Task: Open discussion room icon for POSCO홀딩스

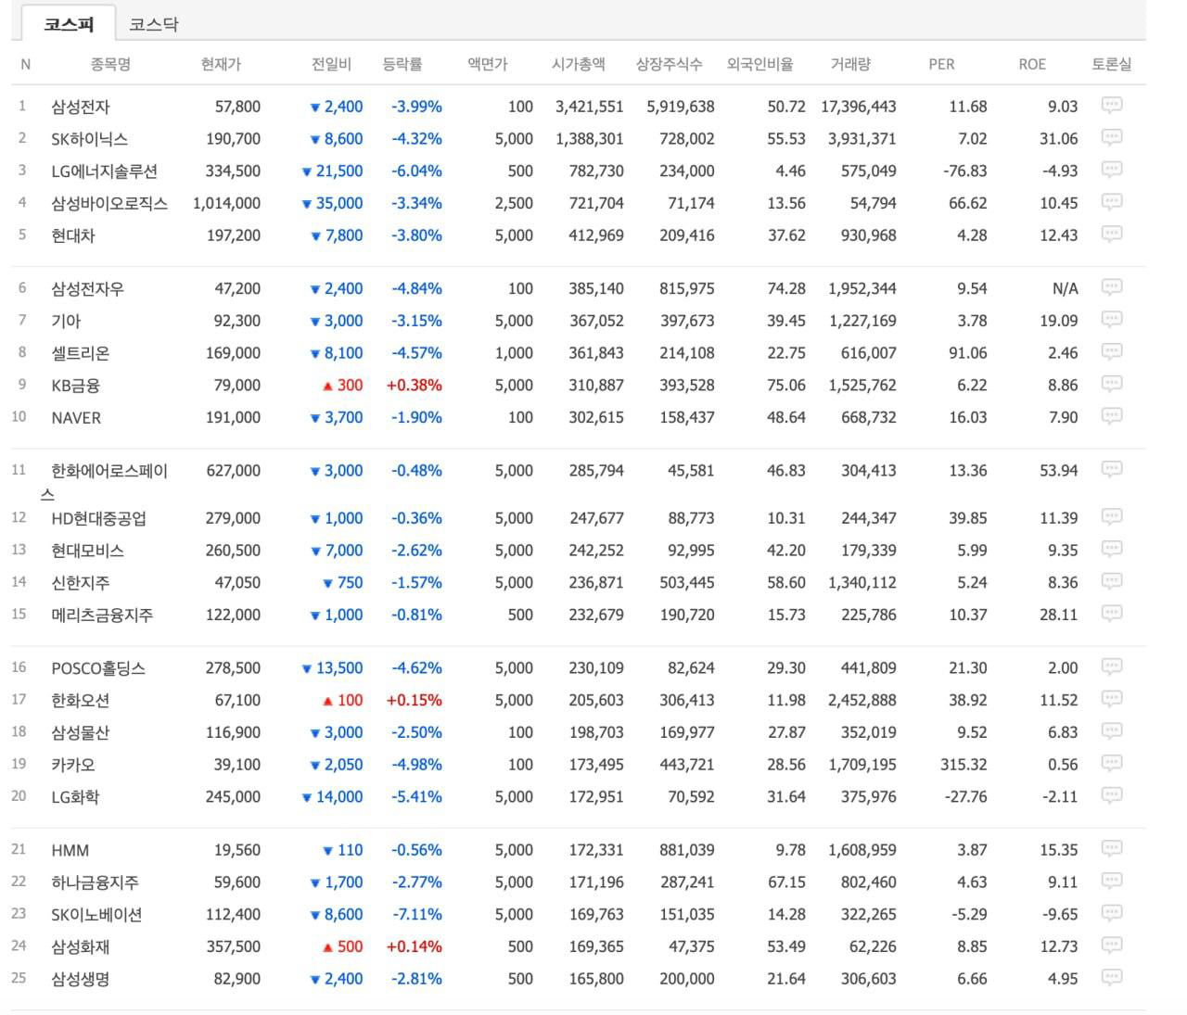Action: pos(1111,666)
